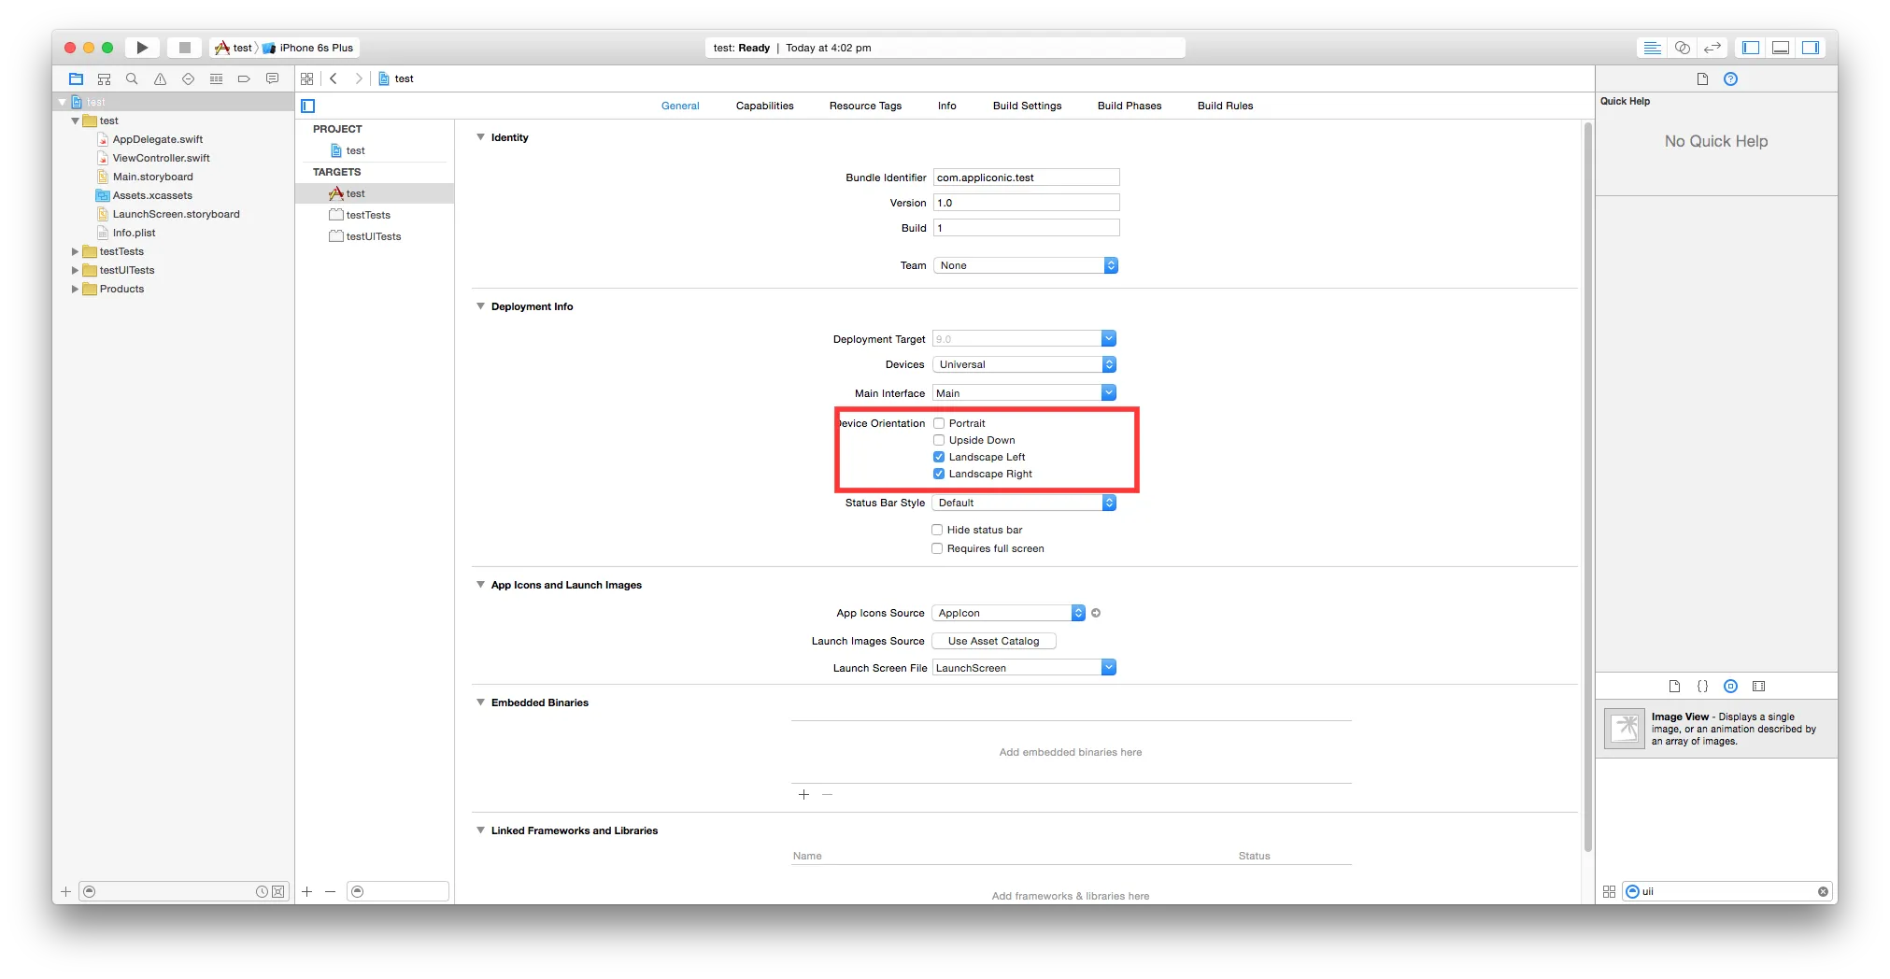The width and height of the screenshot is (1890, 979).
Task: Click the Bundle Identifier field
Action: [x=1026, y=177]
